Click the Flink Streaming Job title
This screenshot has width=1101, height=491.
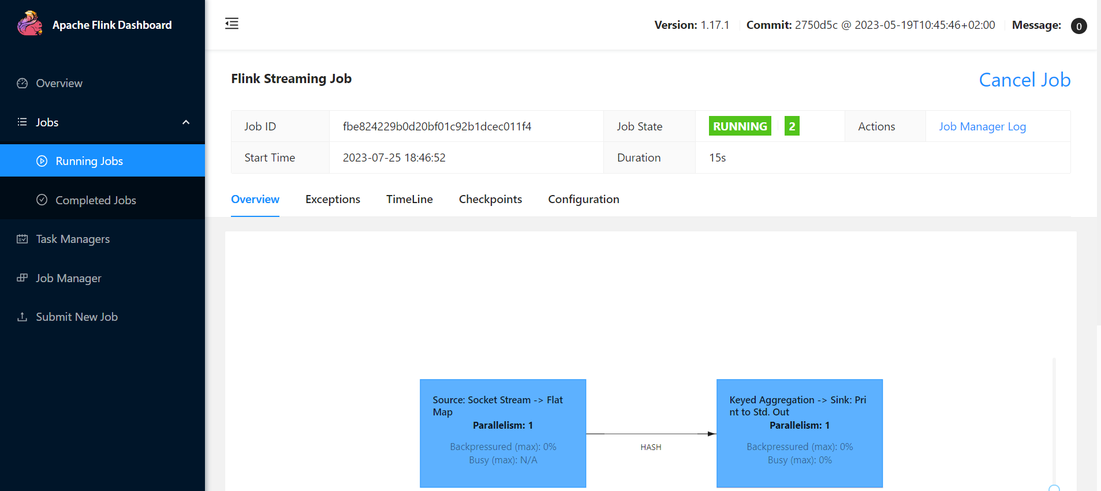292,78
